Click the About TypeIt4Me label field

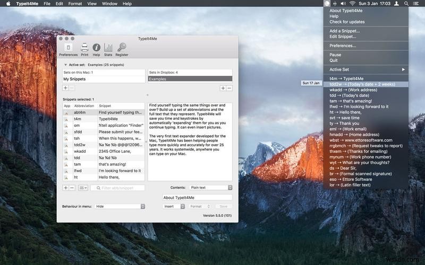pos(197,198)
